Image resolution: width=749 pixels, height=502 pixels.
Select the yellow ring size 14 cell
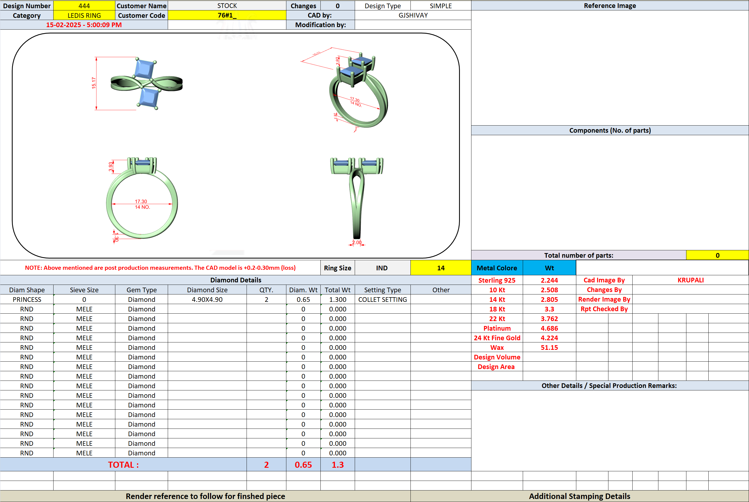click(x=441, y=268)
